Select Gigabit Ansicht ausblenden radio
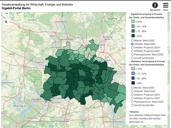171x128 pixels. click(132, 58)
